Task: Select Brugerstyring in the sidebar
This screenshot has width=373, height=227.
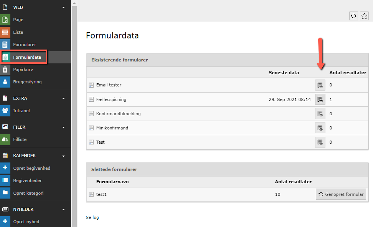Action: pyautogui.click(x=27, y=82)
